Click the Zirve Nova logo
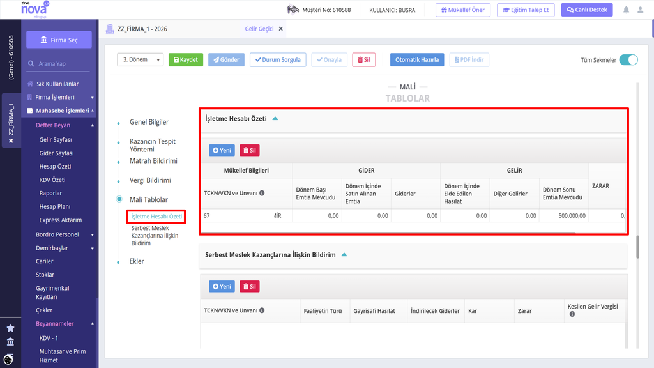This screenshot has height=368, width=654. (x=34, y=9)
